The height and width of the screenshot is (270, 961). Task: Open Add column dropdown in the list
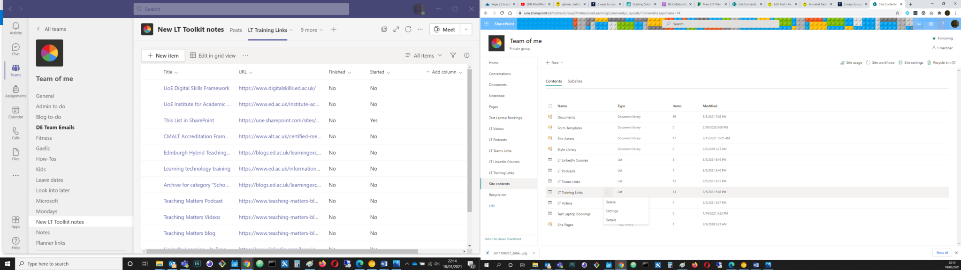[x=444, y=72]
